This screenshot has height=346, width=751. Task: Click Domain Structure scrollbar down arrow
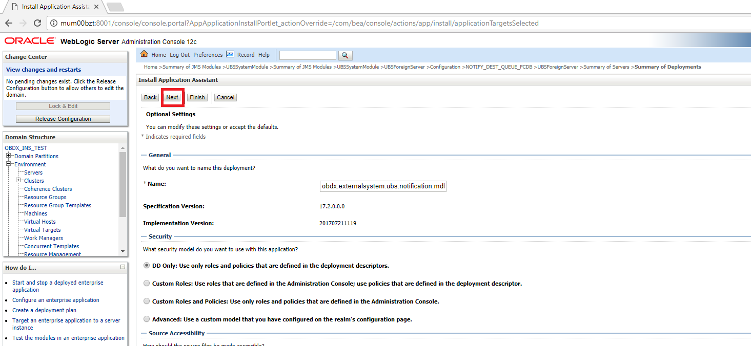123,251
